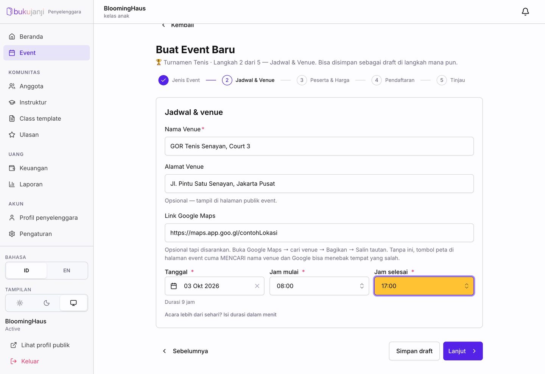Open Jam mulai time stepper arrows

362,286
